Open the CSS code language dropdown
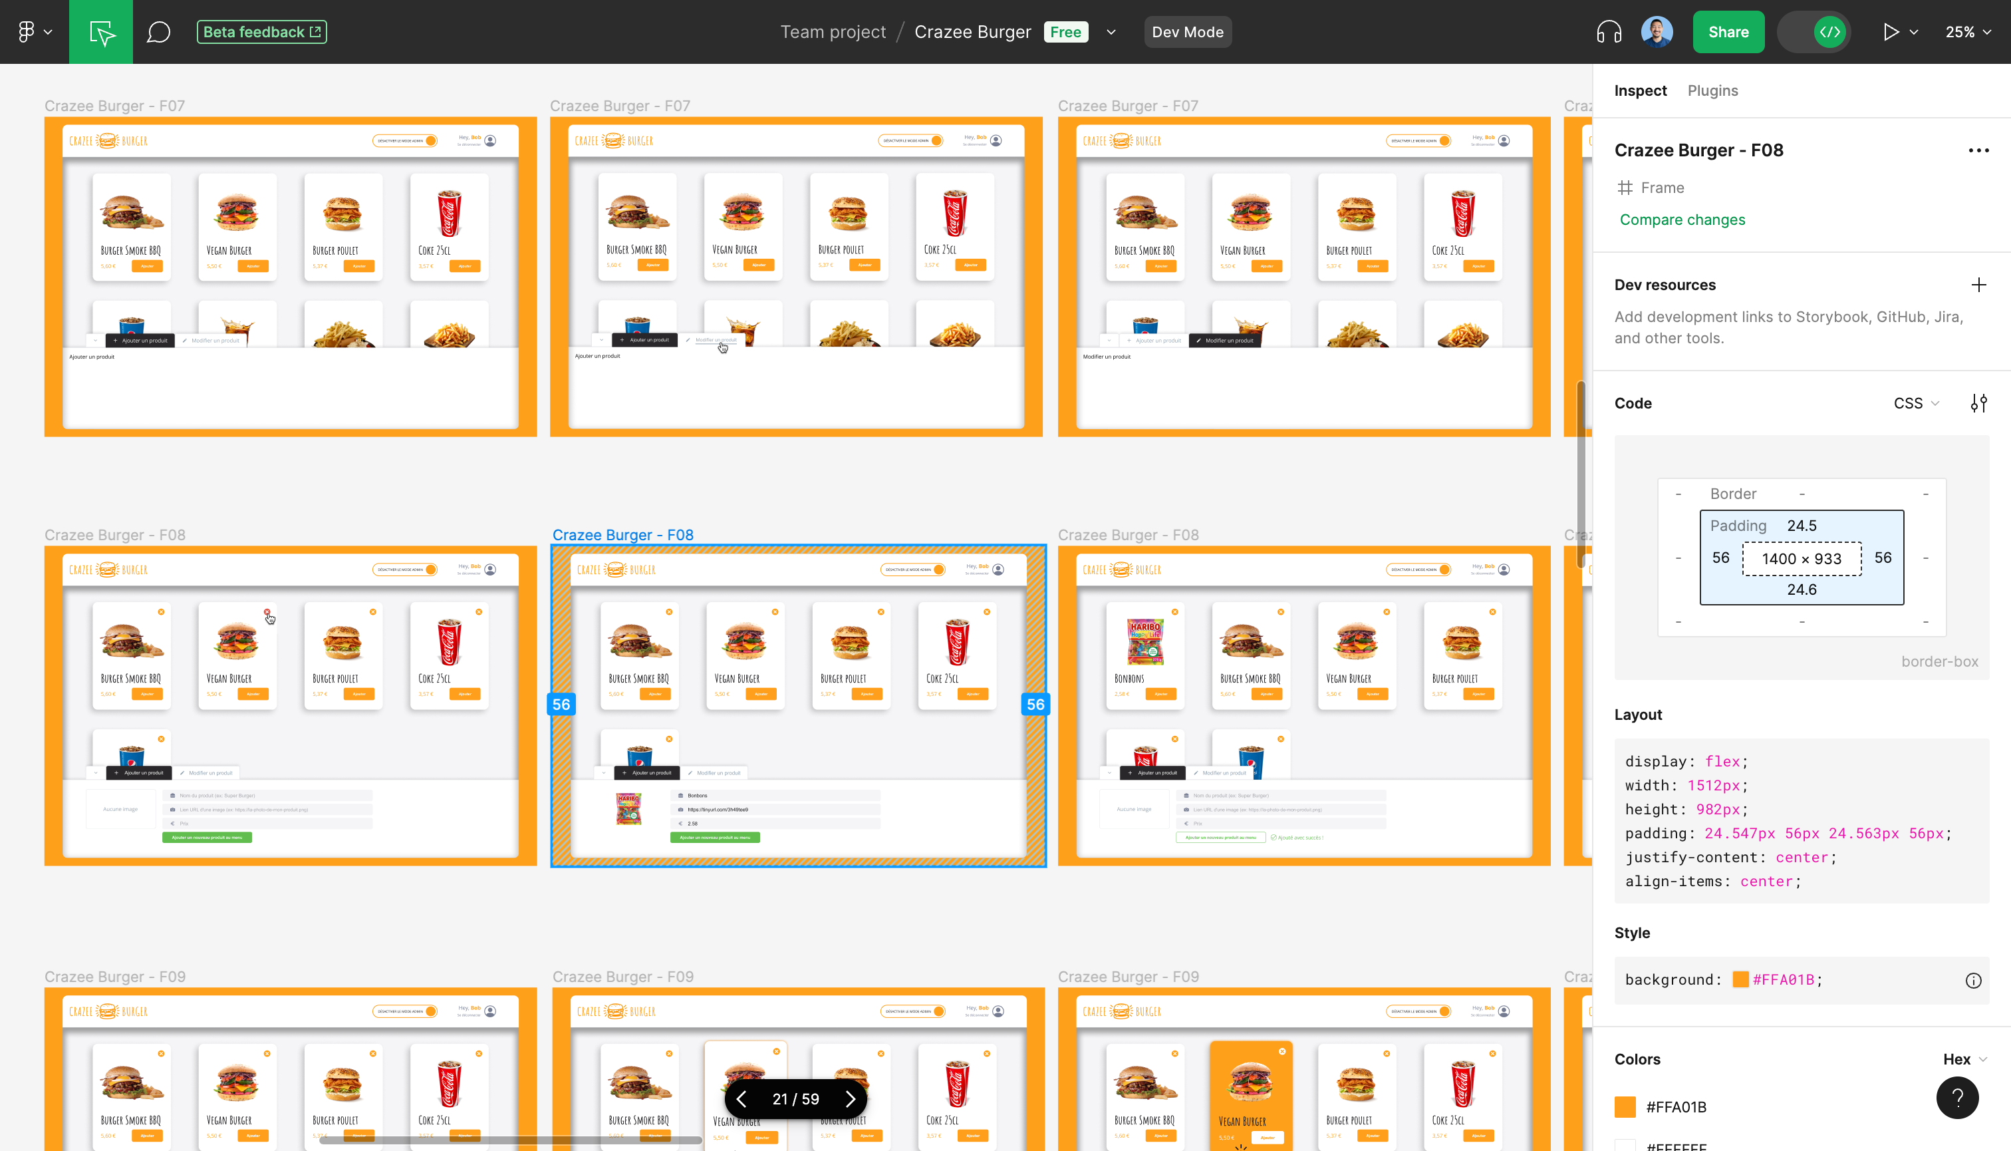The width and height of the screenshot is (2011, 1151). coord(1916,403)
